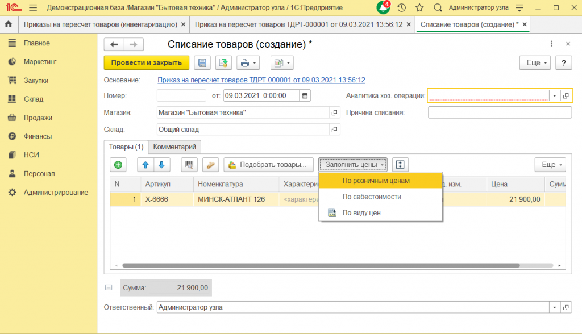Click barcode scanner search icon

189,165
